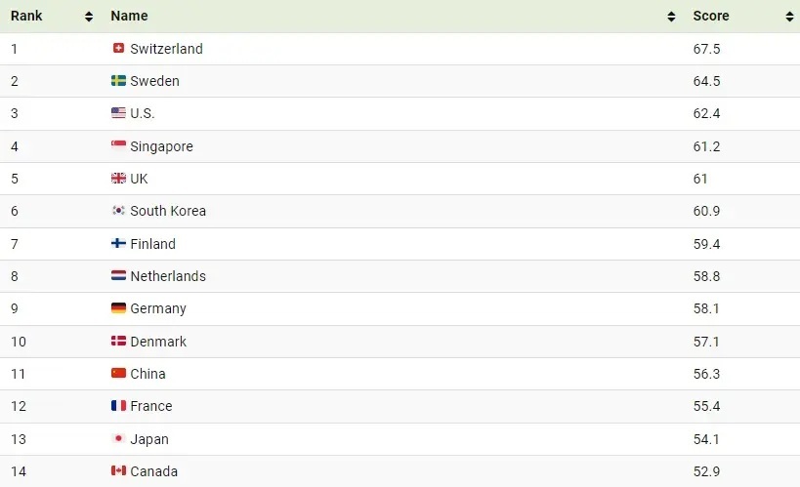This screenshot has width=800, height=487.
Task: Select the France row score 55.4
Action: pos(706,406)
